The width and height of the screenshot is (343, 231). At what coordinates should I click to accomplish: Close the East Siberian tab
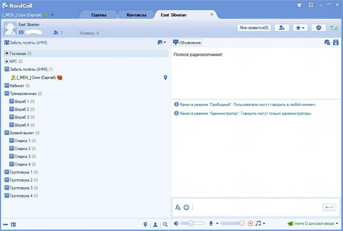(x=212, y=14)
